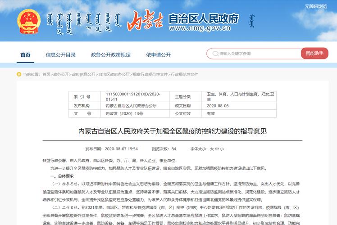The height and width of the screenshot is (225, 337).
Task: Click the Mongolian script banner title
Action: tap(84, 23)
